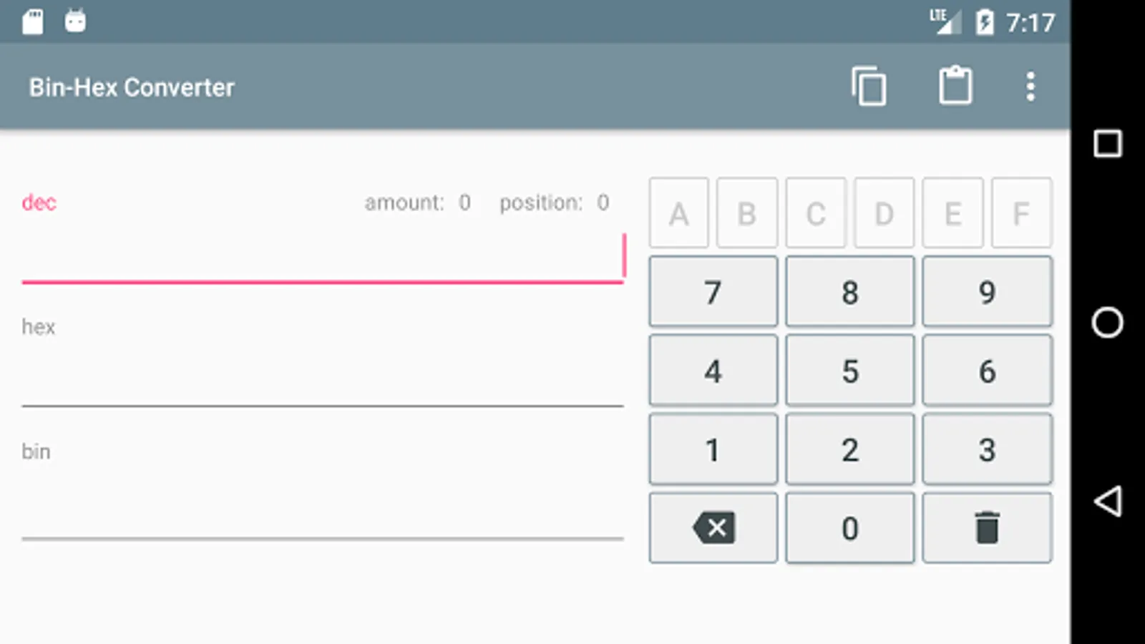Tap the hex letter C key
Screen dimensions: 1145x644
pos(816,213)
